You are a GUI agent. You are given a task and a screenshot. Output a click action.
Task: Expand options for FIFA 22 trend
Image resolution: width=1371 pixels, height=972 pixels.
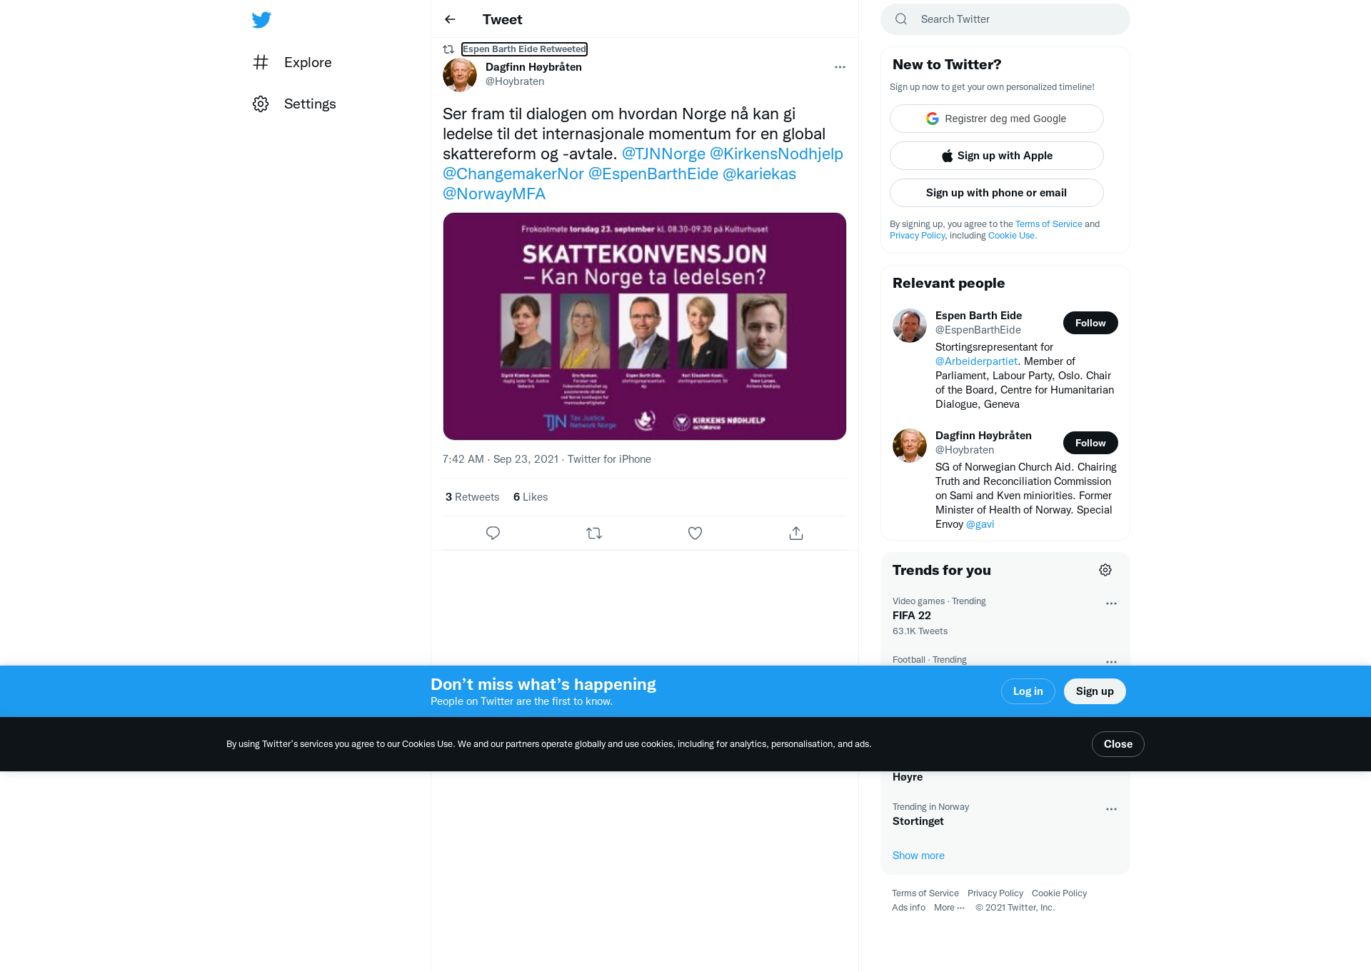(x=1111, y=603)
